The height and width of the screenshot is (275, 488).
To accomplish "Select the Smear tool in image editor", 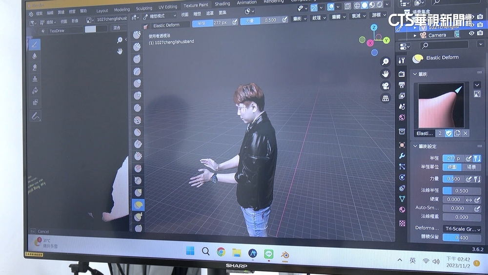I will [35, 67].
